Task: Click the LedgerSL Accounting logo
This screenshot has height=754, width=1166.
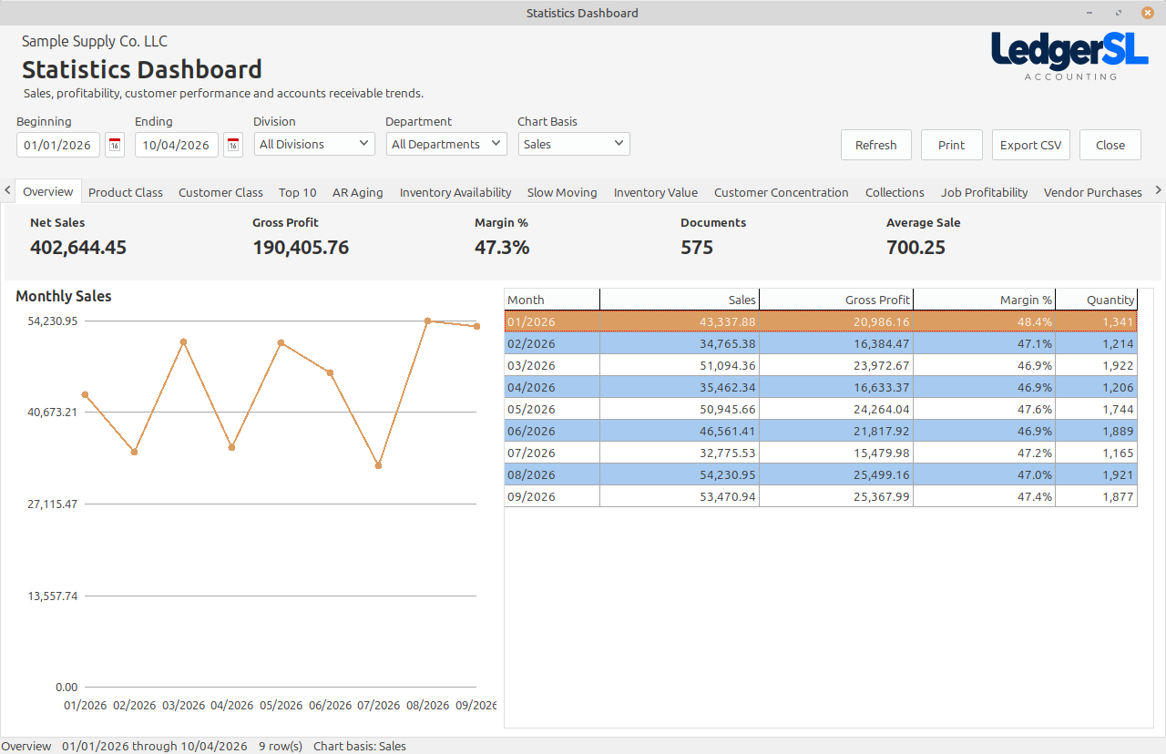Action: [x=1069, y=56]
